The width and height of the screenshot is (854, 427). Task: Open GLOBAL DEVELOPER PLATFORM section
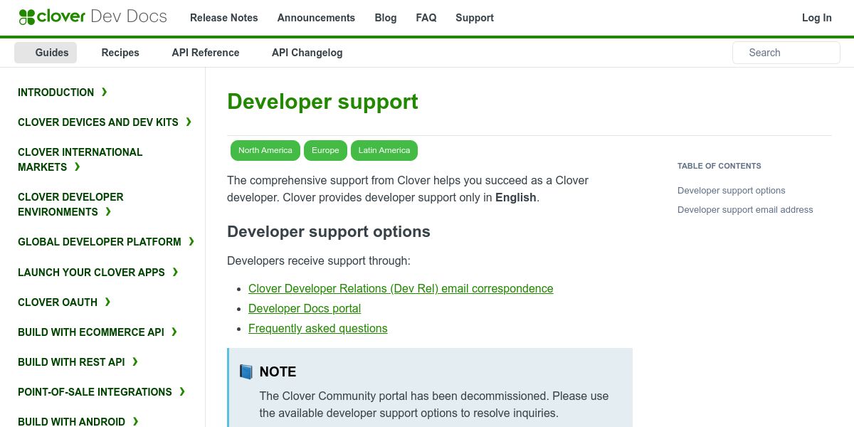click(100, 242)
